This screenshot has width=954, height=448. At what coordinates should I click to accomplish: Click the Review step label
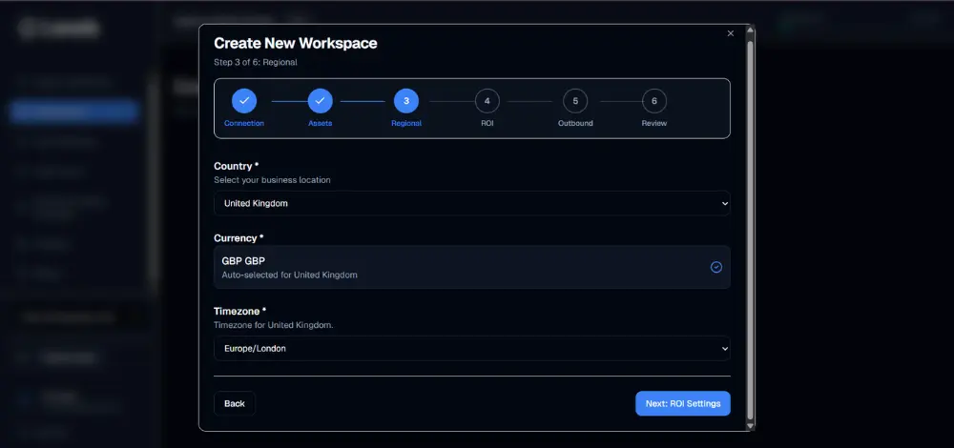(x=654, y=123)
